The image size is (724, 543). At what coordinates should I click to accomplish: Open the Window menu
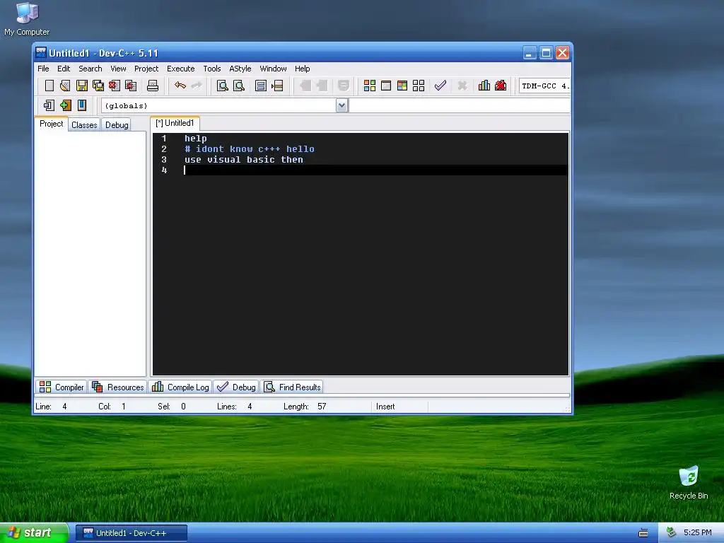(274, 69)
